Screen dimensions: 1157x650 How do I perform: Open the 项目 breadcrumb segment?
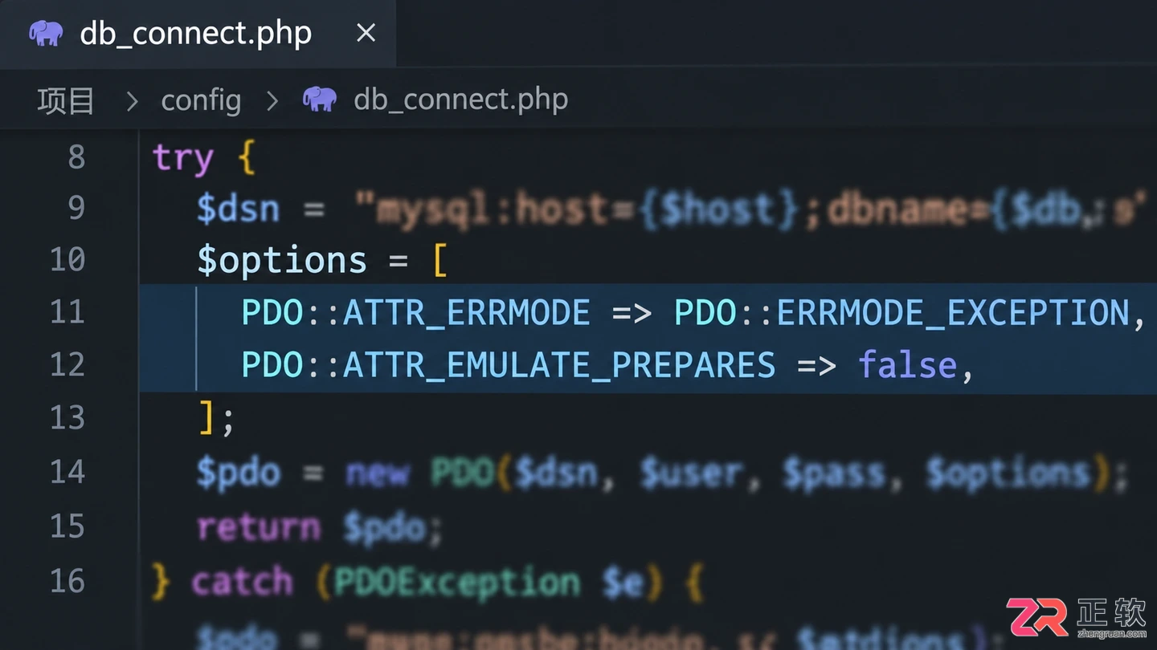pos(66,100)
